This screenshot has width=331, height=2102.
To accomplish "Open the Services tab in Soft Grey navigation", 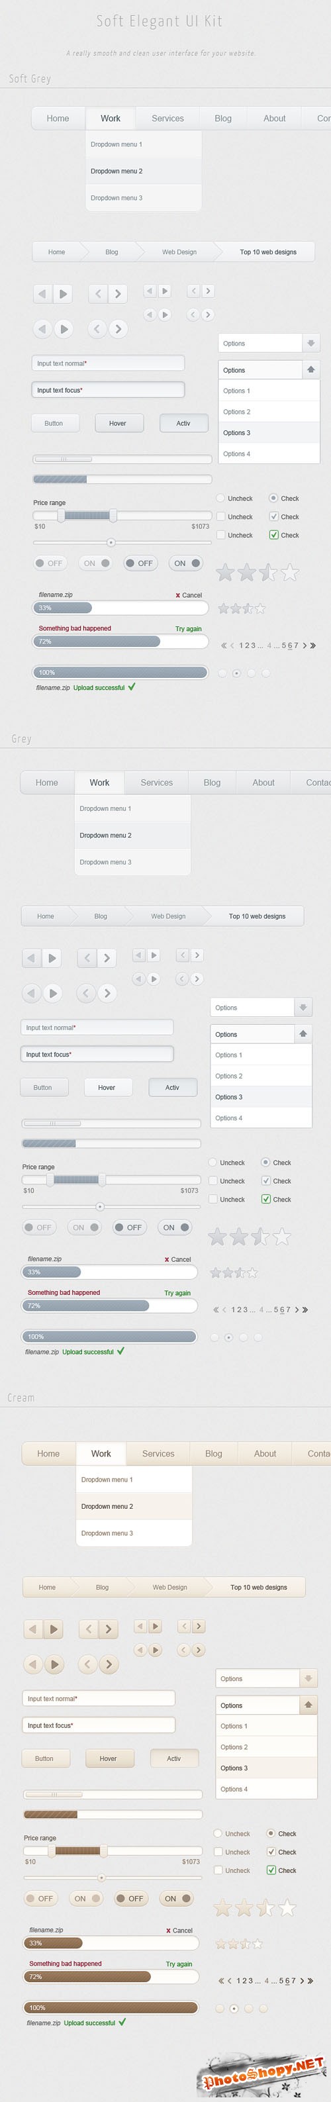I will (x=168, y=119).
